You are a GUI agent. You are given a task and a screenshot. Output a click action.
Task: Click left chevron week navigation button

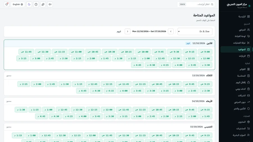[x=171, y=31]
